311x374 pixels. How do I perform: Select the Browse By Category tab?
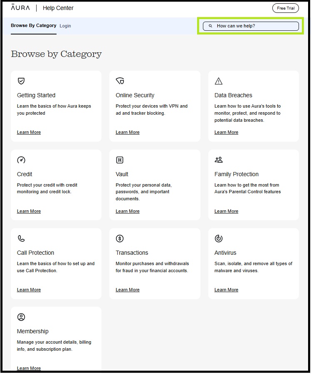tap(33, 26)
